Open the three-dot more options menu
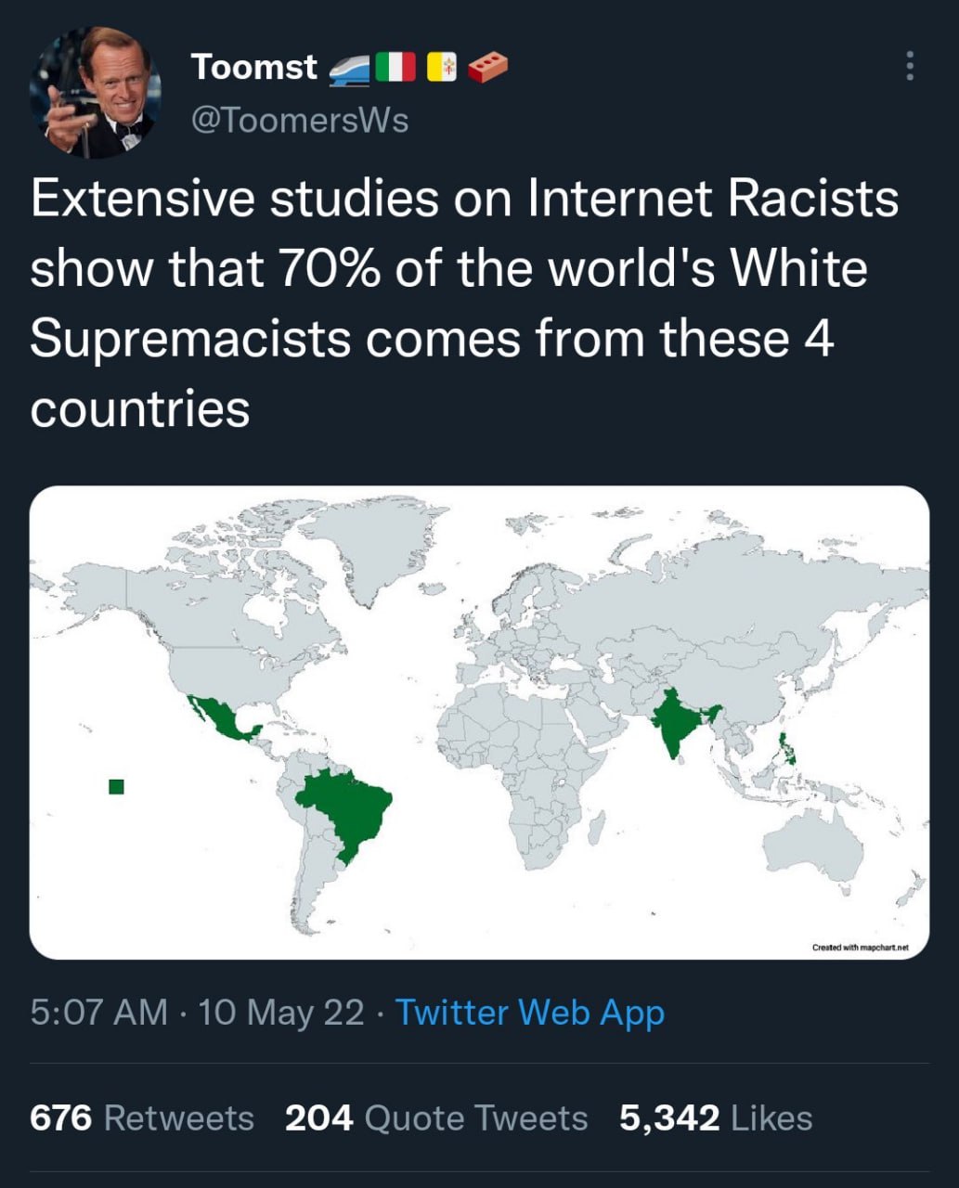959x1188 pixels. pos(909,66)
